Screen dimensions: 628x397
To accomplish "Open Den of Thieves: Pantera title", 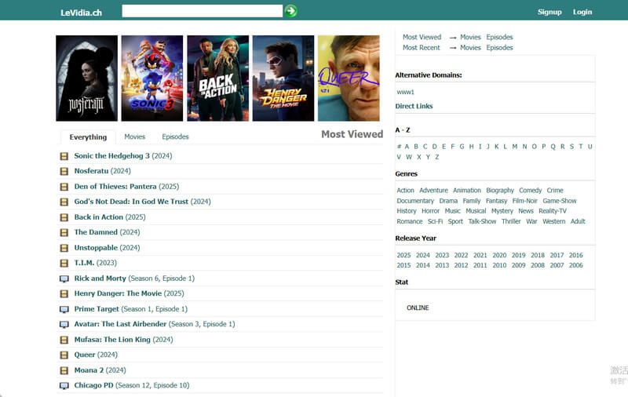I will tap(115, 187).
